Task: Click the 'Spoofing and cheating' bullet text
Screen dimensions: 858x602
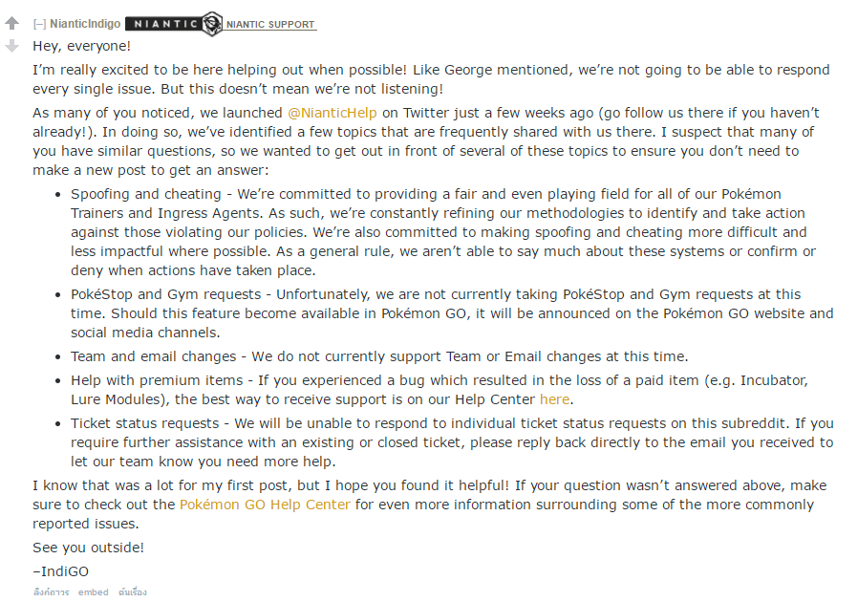Action: 145,194
